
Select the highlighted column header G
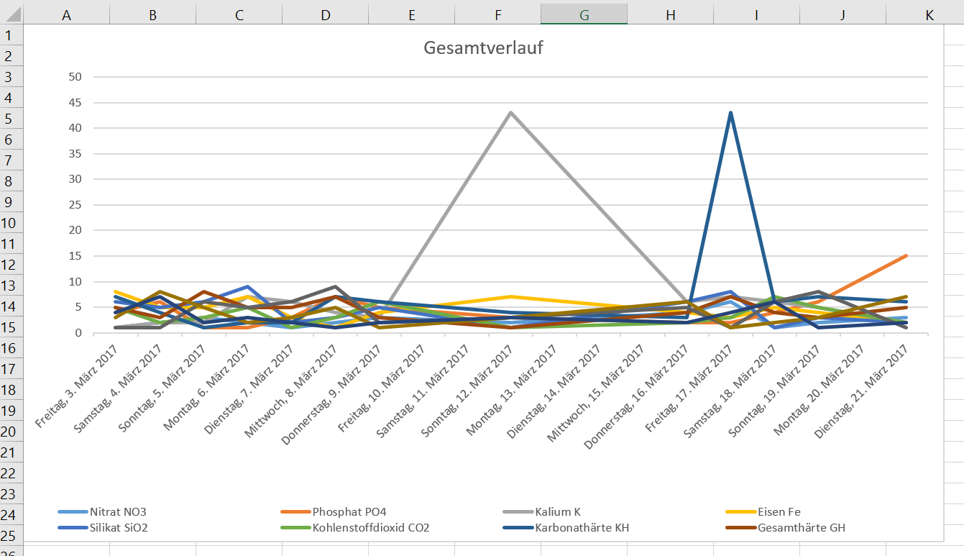pyautogui.click(x=584, y=14)
